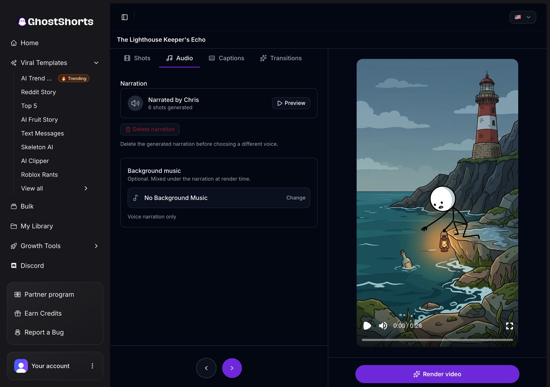The image size is (550, 387).
Task: Open Text Messages template
Action: click(42, 133)
